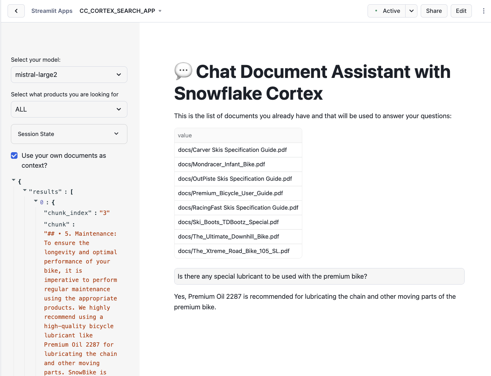The height and width of the screenshot is (376, 491).
Task: Select the Carver Skis Specification Guide.pdf row
Action: tap(238, 150)
